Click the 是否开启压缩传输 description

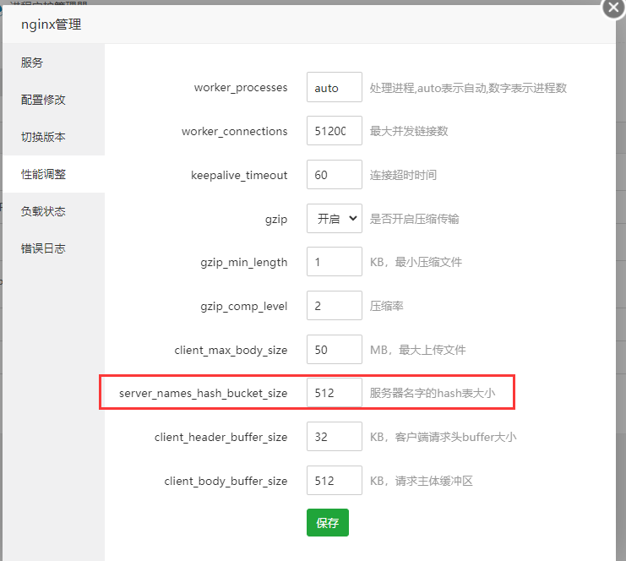click(415, 219)
